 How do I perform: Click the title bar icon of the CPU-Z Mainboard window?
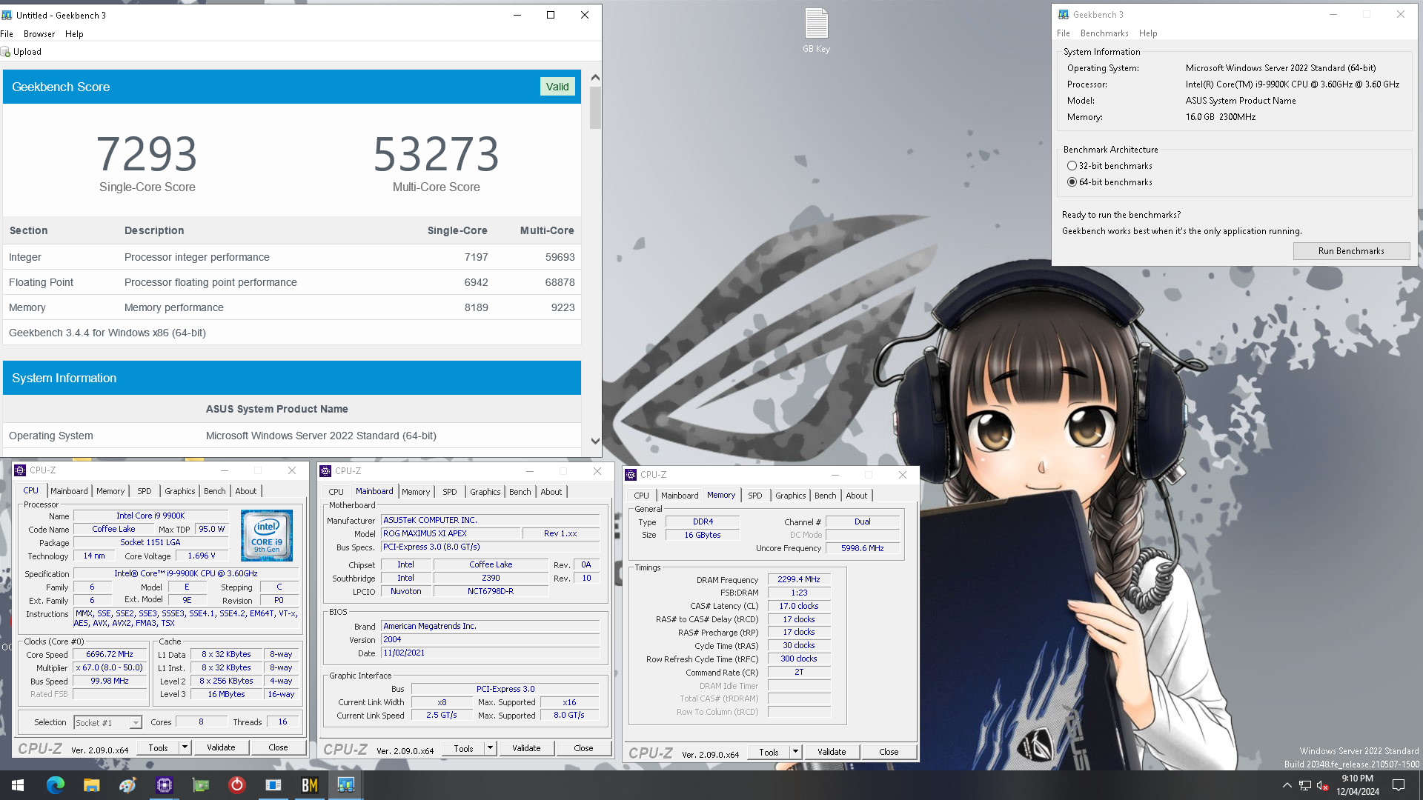pos(325,471)
